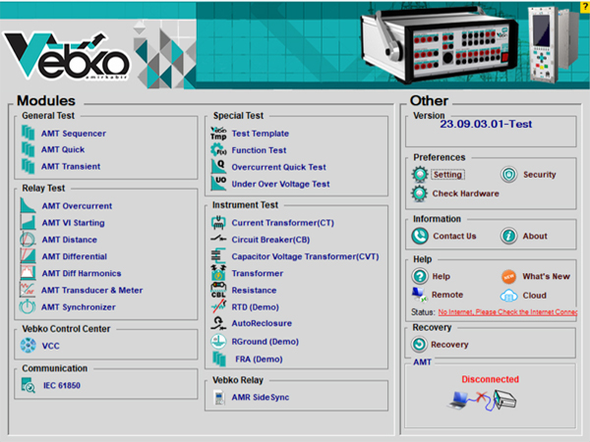The height and width of the screenshot is (442, 590).
Task: Open the Recovery option
Action: [449, 345]
